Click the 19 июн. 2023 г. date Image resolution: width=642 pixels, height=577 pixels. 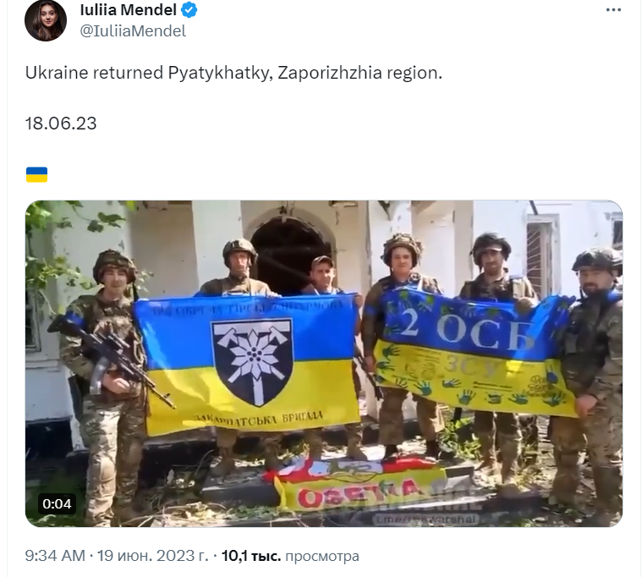[x=152, y=556]
